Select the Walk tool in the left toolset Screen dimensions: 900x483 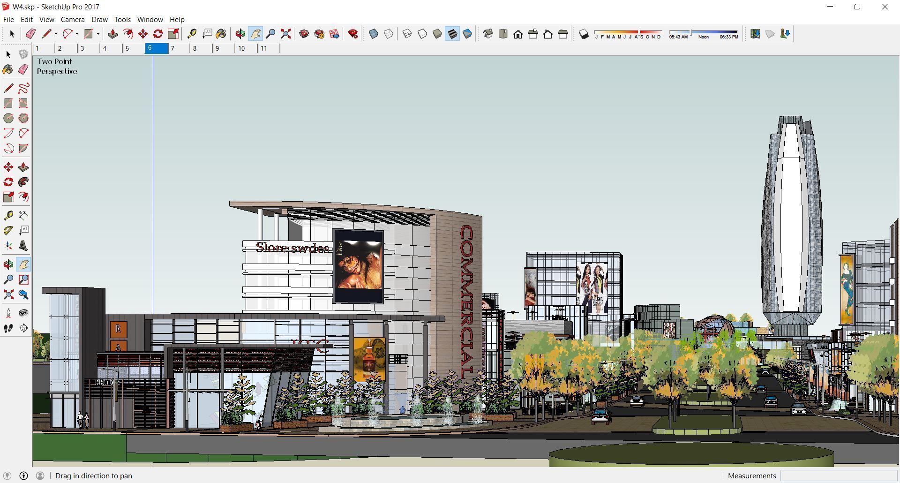pyautogui.click(x=8, y=328)
